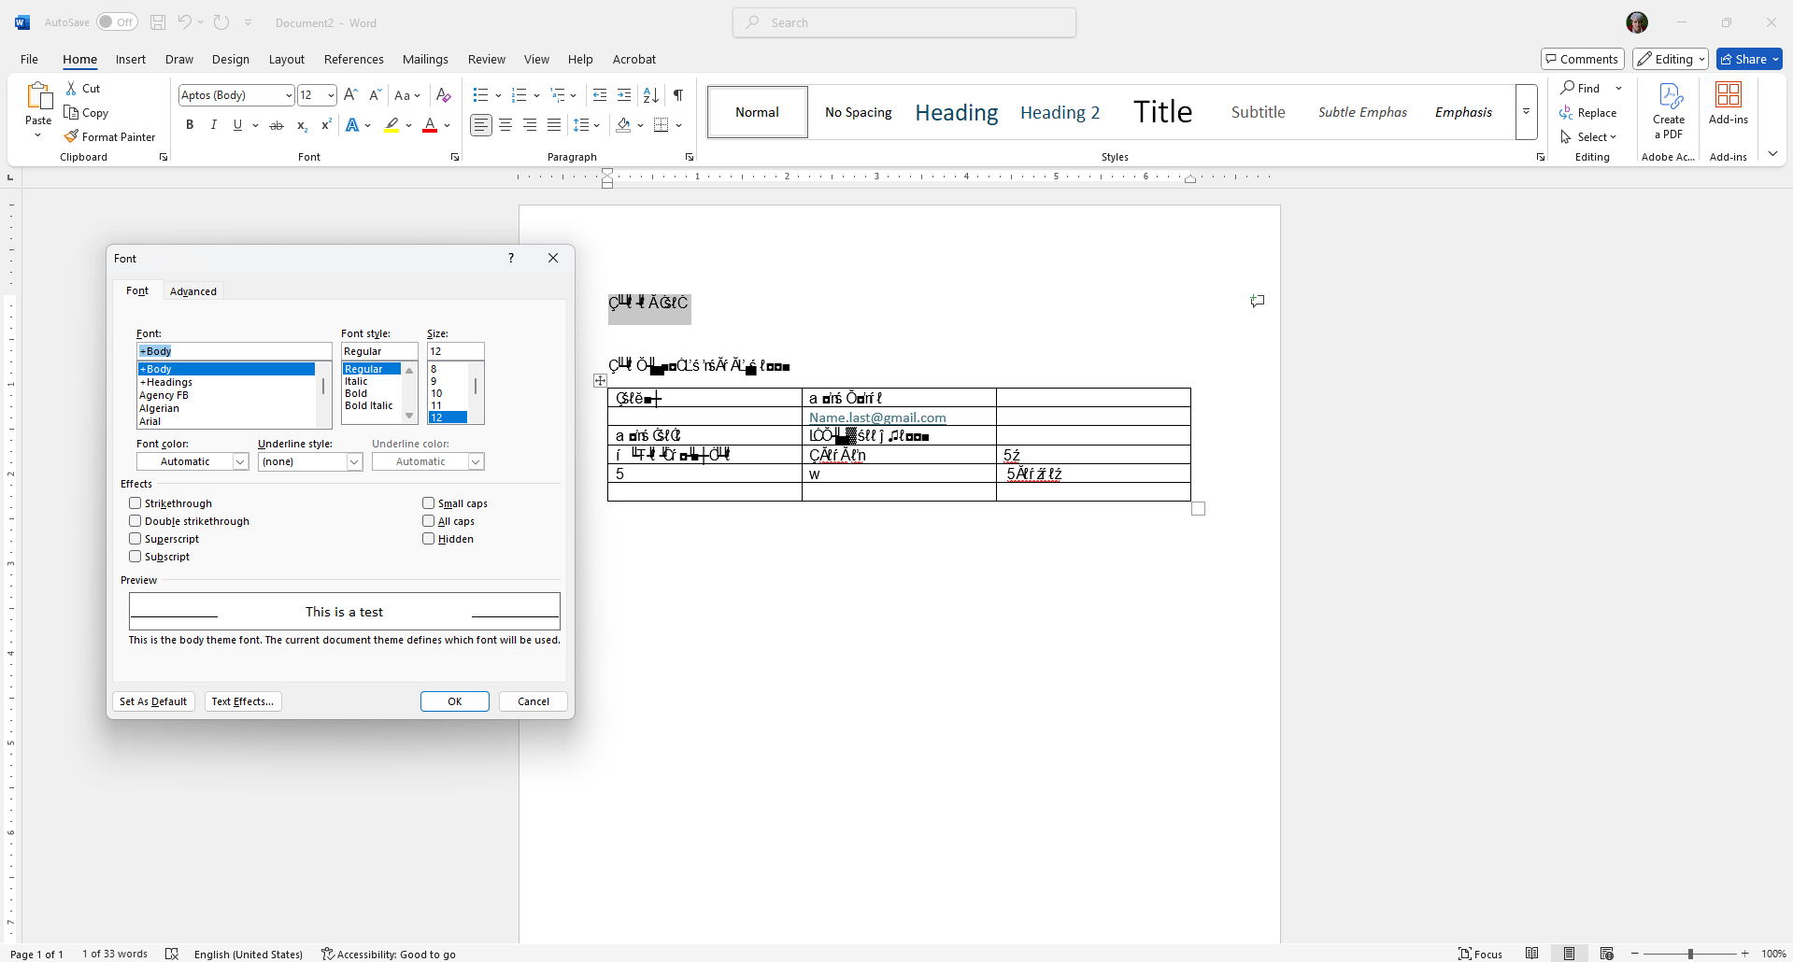Expand the font size combo box
Viewport: 1793px width, 962px height.
coord(329,94)
